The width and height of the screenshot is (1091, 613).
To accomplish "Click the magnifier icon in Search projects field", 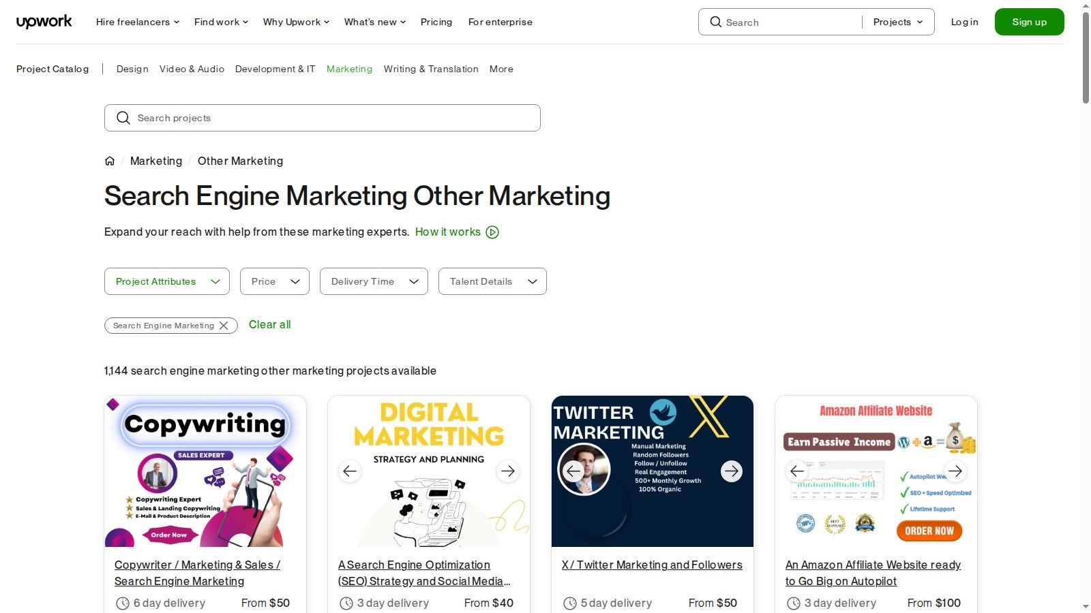I will (x=123, y=118).
